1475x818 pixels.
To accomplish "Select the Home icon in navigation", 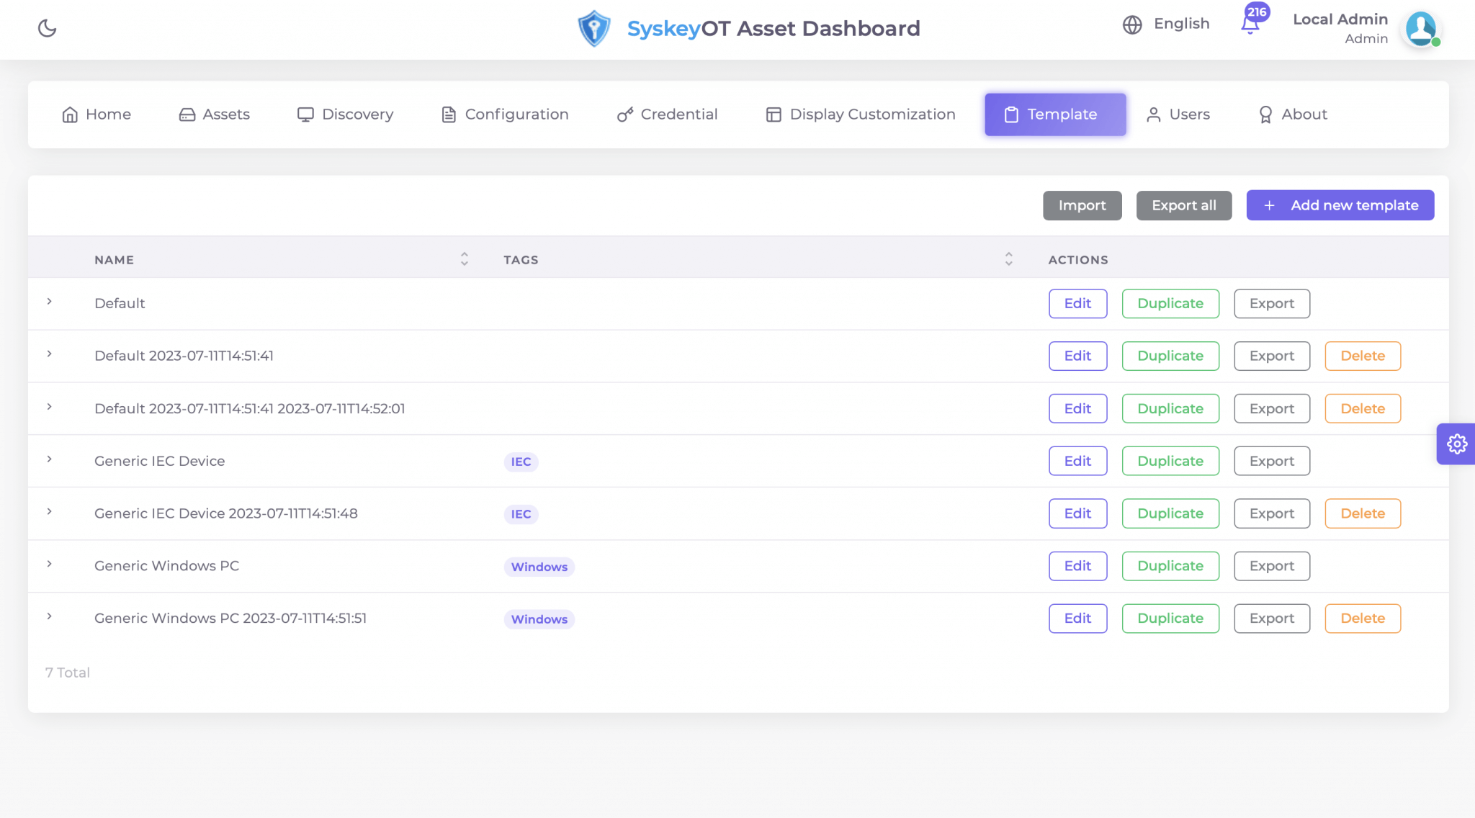I will coord(70,114).
